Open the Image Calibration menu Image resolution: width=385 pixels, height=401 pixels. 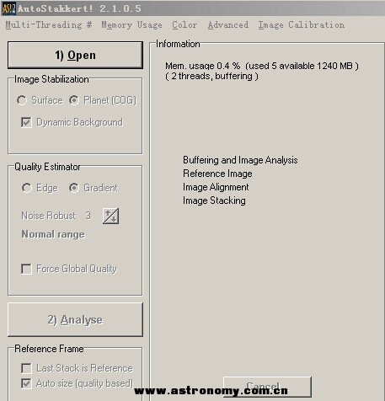click(x=302, y=25)
